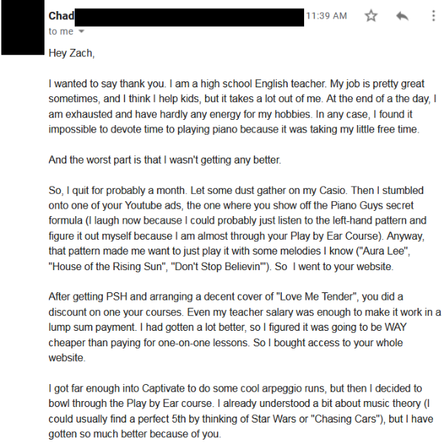444x444 pixels.
Task: Open the three-dot More options menu
Action: [x=434, y=16]
